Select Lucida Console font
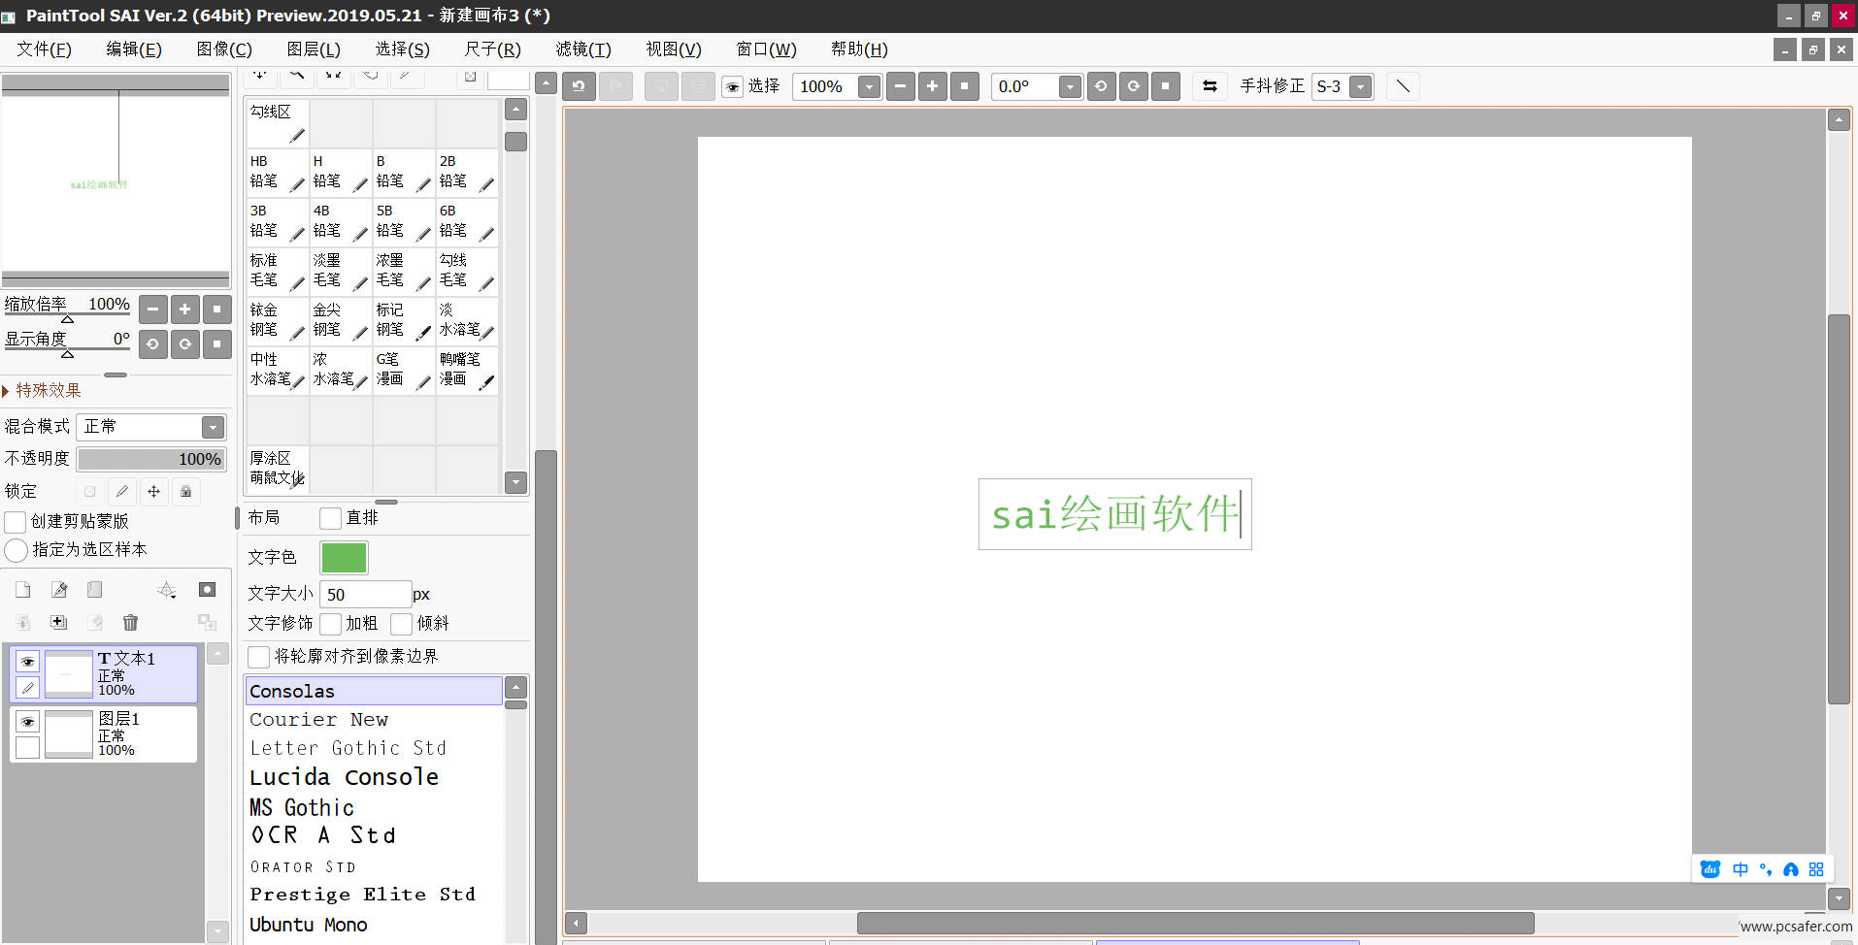 click(374, 777)
